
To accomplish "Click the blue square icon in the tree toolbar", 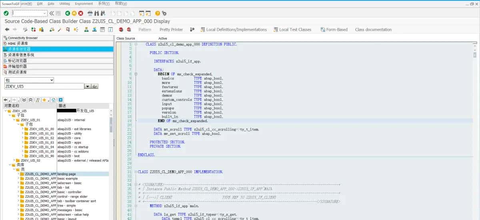I will pos(60,100).
